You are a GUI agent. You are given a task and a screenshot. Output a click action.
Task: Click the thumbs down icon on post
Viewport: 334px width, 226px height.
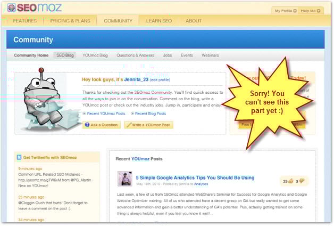click(x=302, y=181)
